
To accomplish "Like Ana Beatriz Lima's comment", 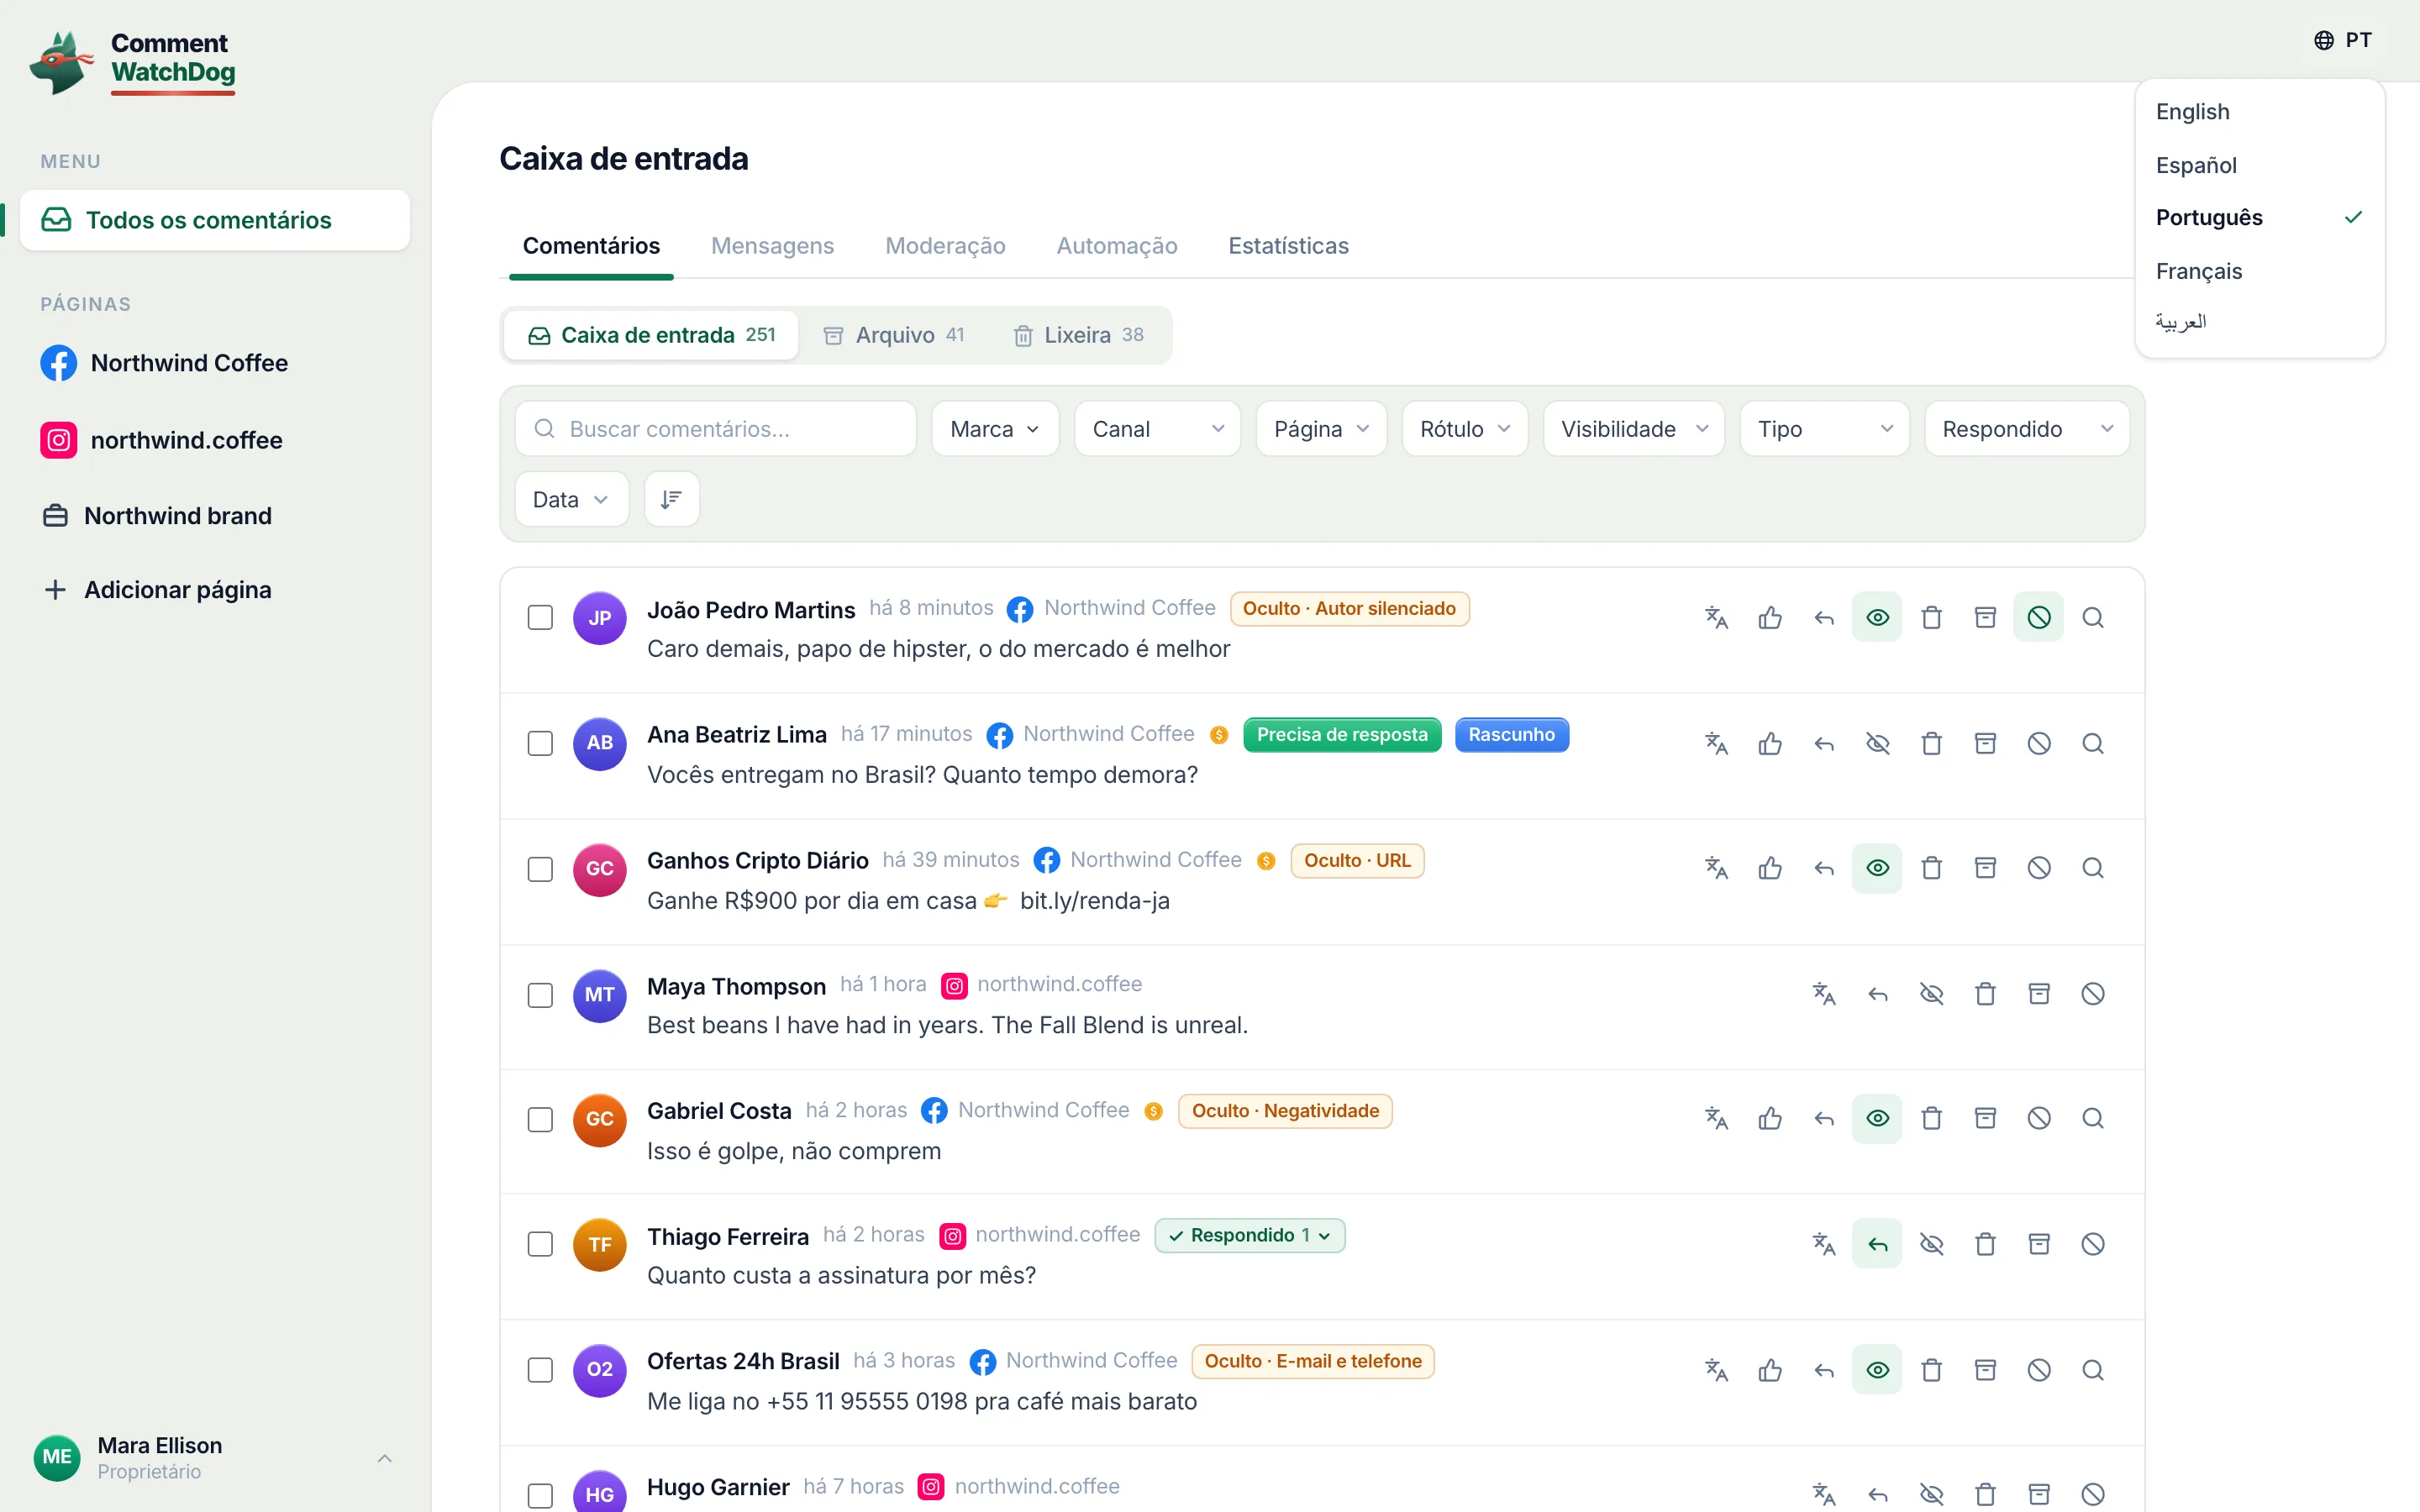I will click(1770, 743).
